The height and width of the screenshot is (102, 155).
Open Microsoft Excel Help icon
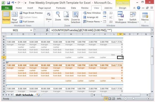pos(139,8)
